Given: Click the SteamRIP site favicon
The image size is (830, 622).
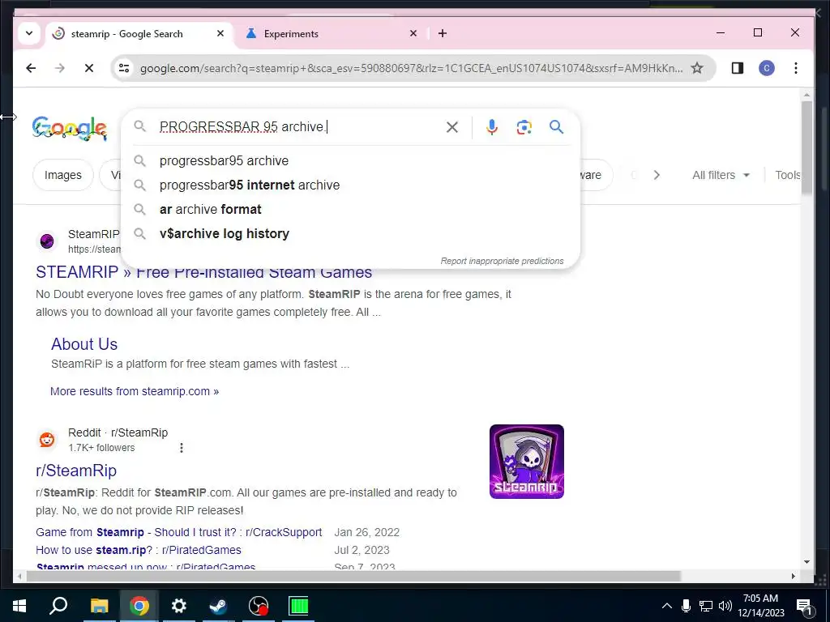Looking at the screenshot, I should tap(47, 241).
